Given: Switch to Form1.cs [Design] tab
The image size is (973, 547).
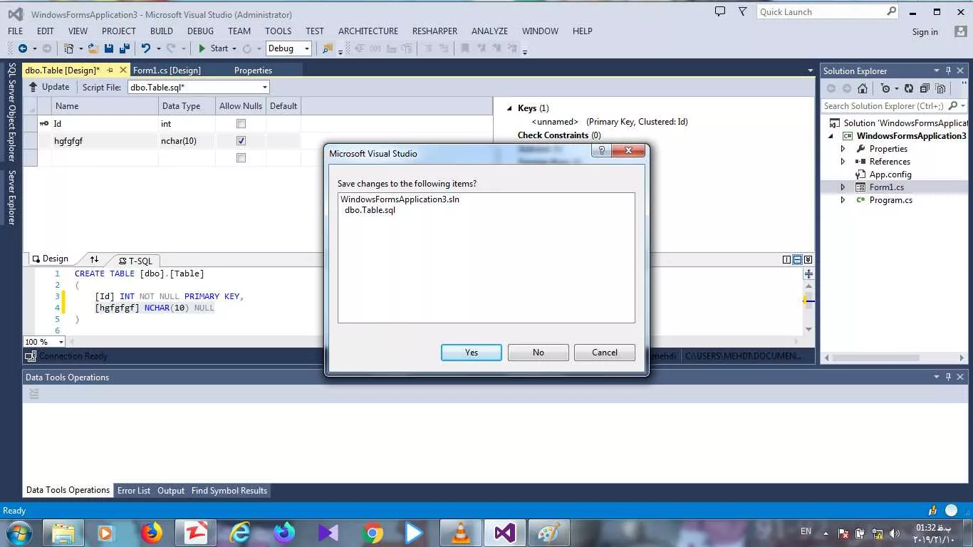Looking at the screenshot, I should click(167, 70).
